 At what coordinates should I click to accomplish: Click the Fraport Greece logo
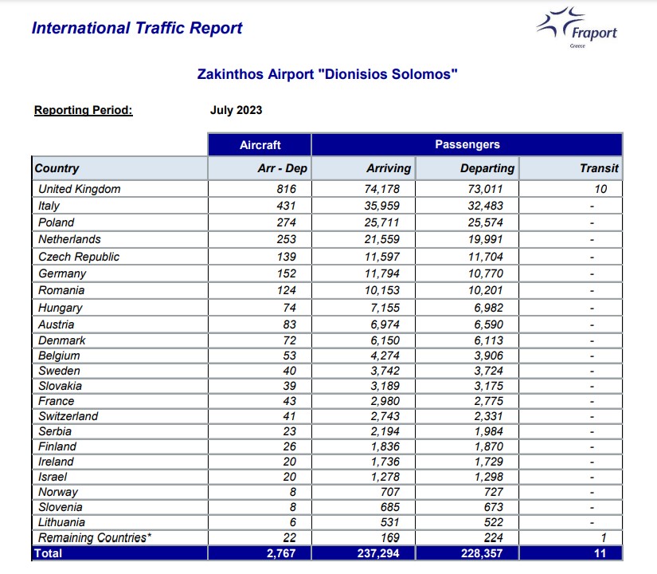pyautogui.click(x=577, y=27)
